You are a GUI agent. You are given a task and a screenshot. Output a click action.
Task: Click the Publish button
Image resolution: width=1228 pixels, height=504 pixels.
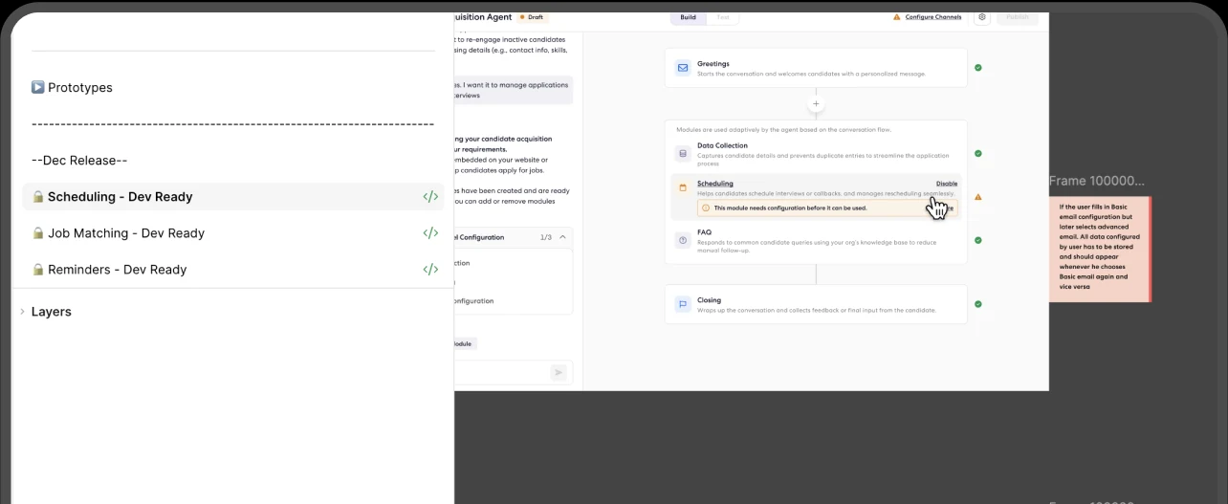coord(1018,17)
